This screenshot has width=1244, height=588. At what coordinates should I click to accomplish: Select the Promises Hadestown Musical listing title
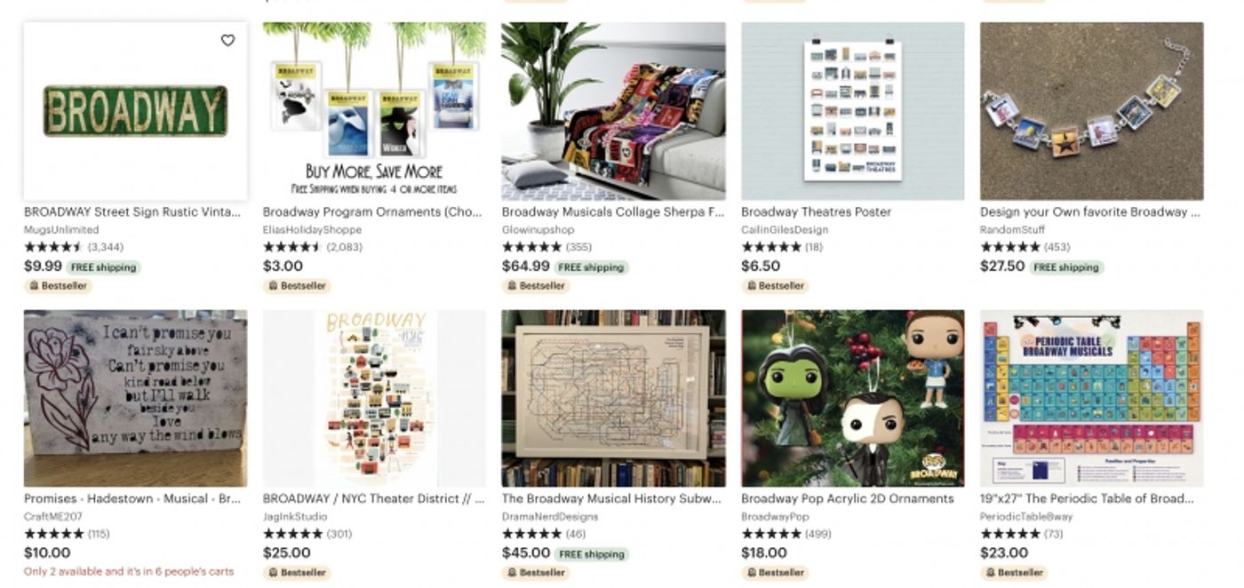(x=132, y=499)
